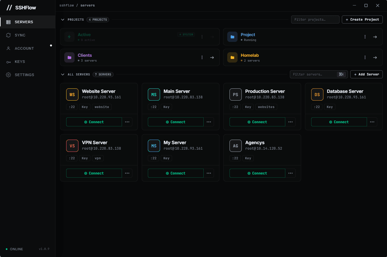Viewport: 387px width, 257px height.
Task: Click the Active project lightning icon
Action: [69, 37]
